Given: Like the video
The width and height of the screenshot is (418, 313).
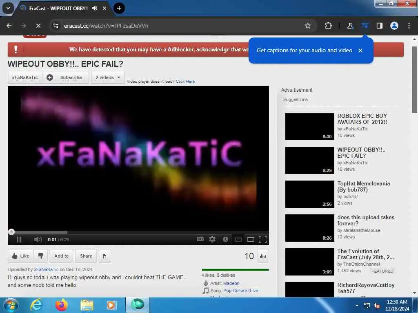Looking at the screenshot, I should (x=20, y=256).
